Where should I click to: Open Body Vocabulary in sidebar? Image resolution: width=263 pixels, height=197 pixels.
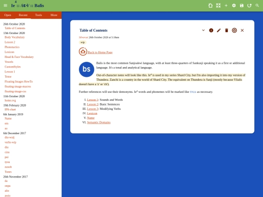[15, 37]
